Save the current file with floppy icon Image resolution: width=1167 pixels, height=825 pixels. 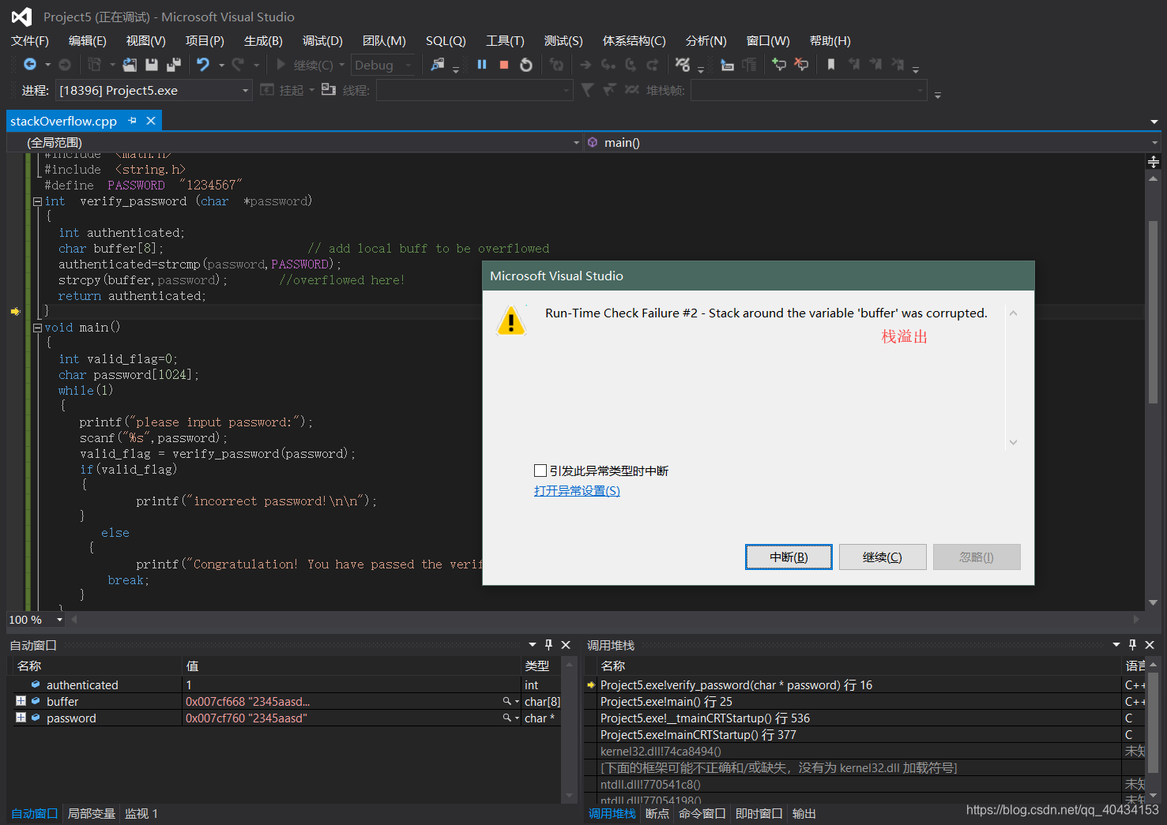pyautogui.click(x=152, y=65)
